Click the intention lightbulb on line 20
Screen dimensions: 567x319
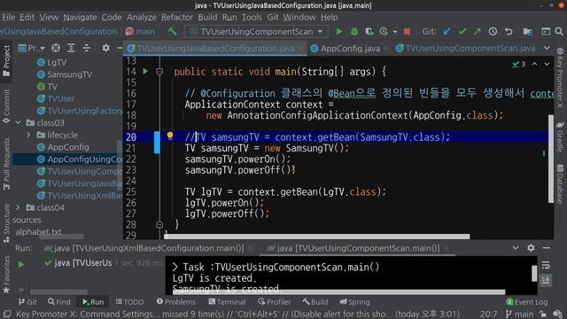(x=170, y=136)
